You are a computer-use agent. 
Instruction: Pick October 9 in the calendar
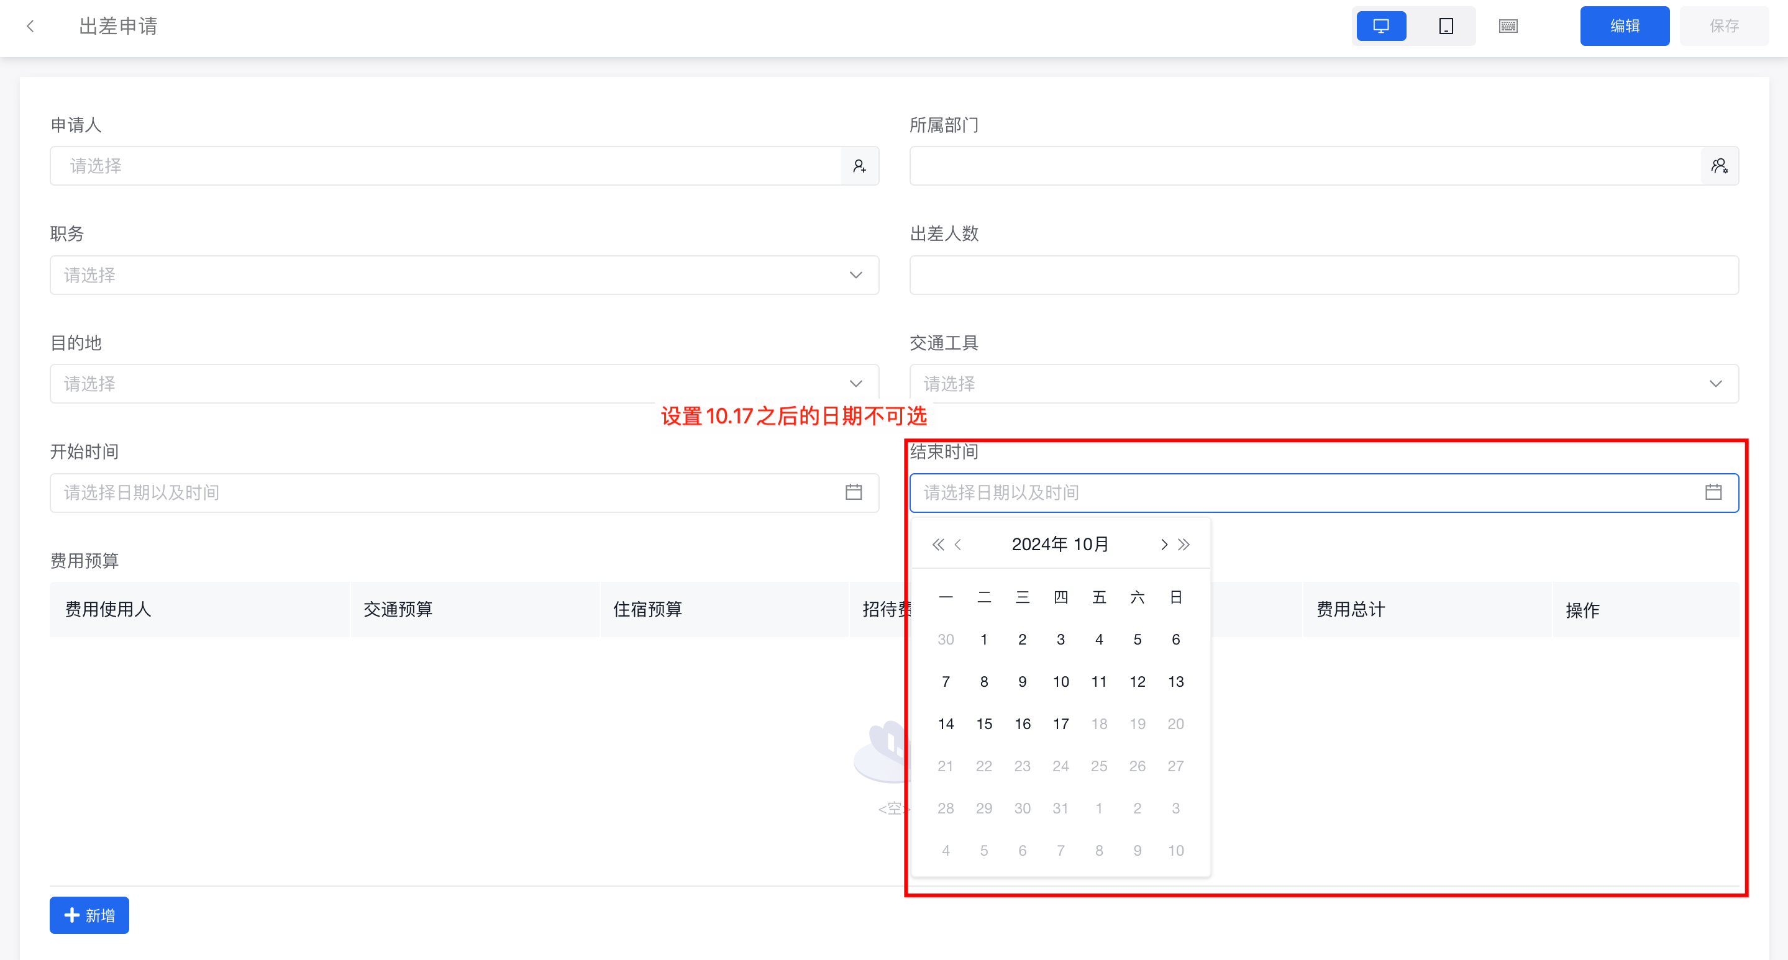pyautogui.click(x=1023, y=682)
